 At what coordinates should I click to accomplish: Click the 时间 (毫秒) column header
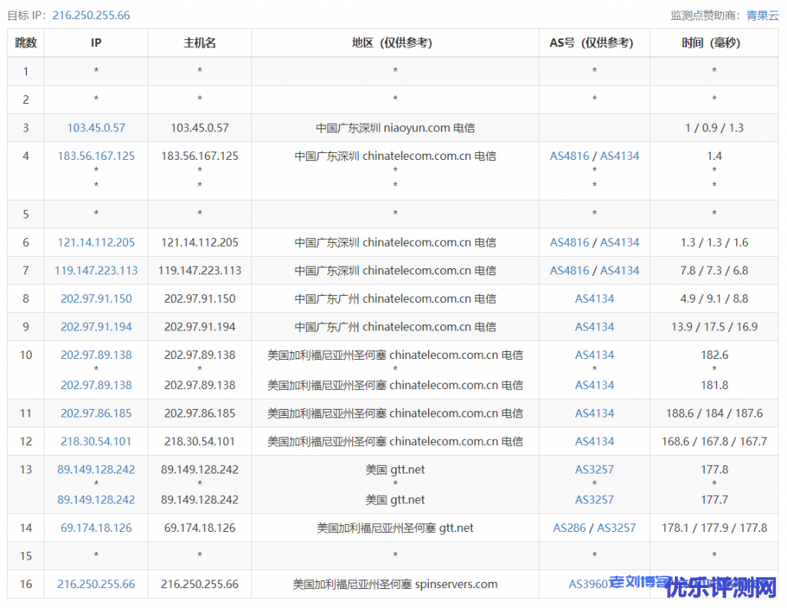pos(713,43)
